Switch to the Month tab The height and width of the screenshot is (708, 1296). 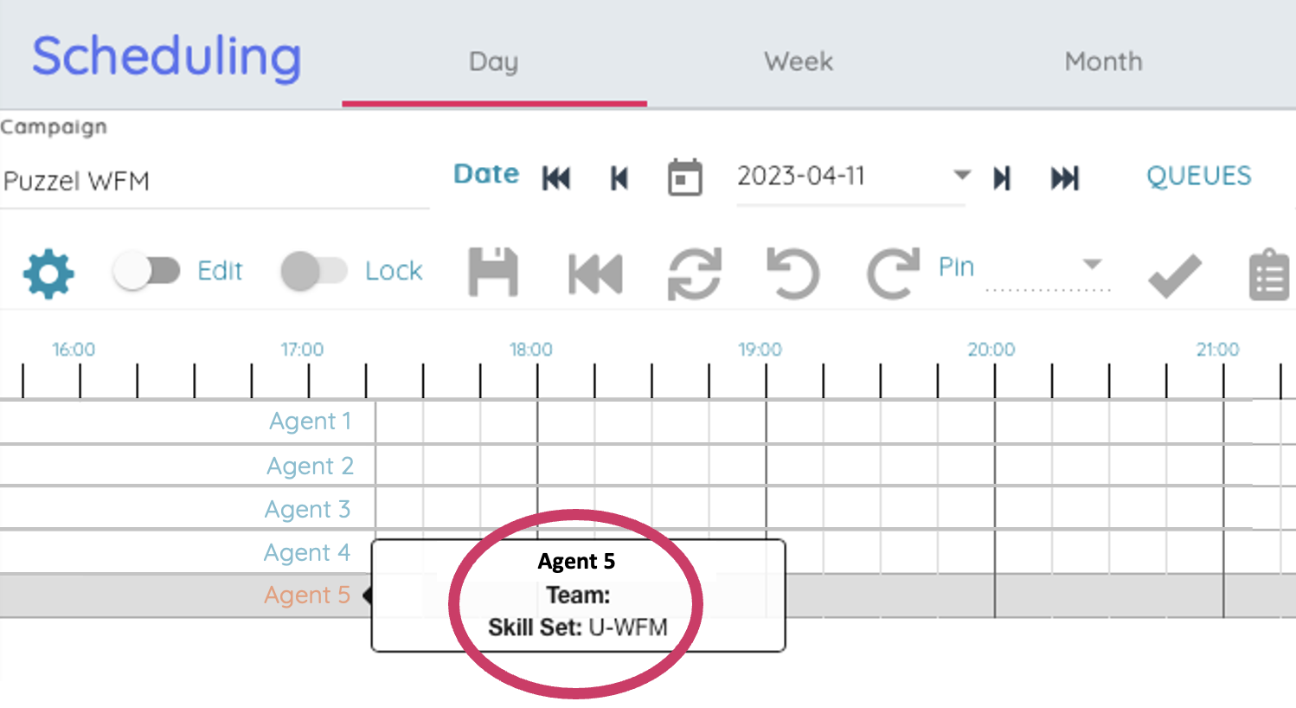[x=1103, y=61]
